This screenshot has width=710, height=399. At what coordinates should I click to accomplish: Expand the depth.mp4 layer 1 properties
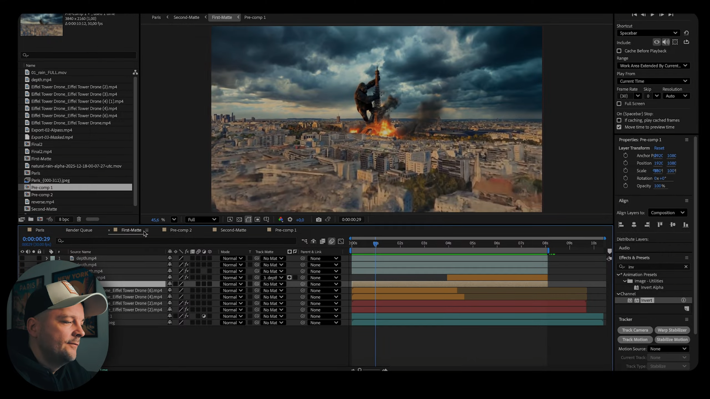[47, 258]
